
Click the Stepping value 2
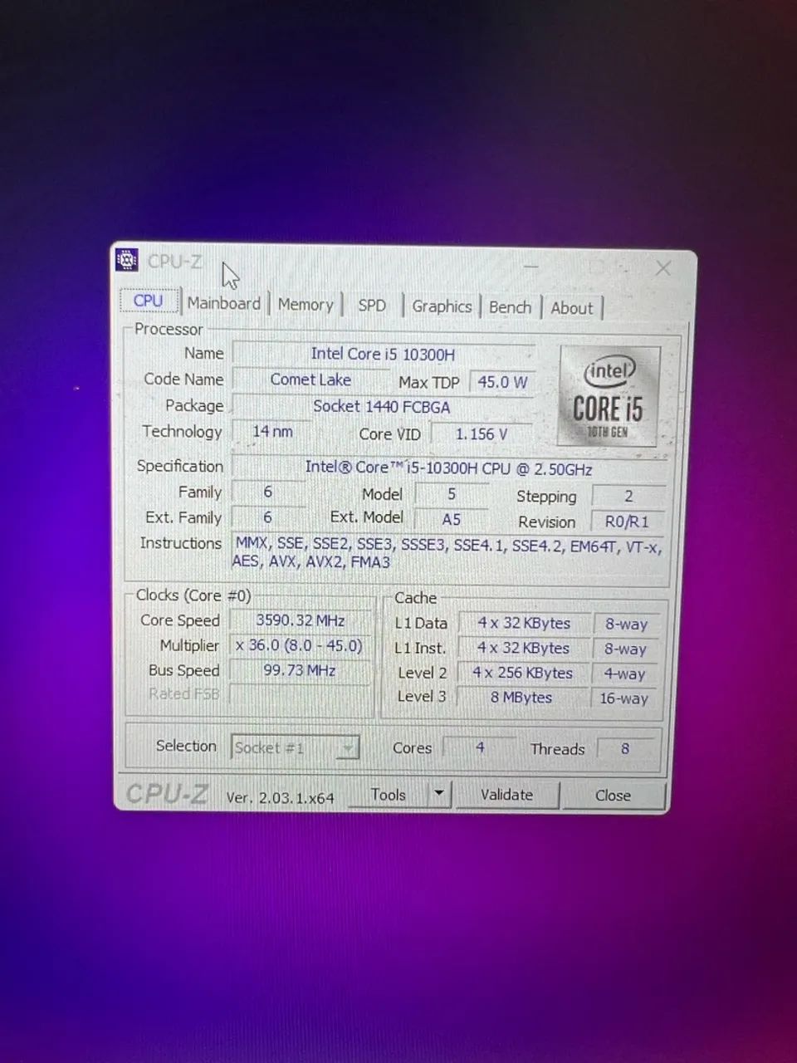(x=628, y=496)
